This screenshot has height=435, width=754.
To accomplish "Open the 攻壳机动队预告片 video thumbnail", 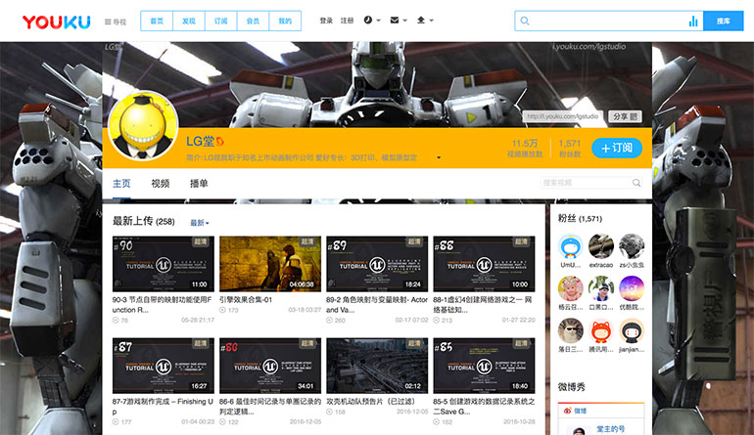I will 377,366.
